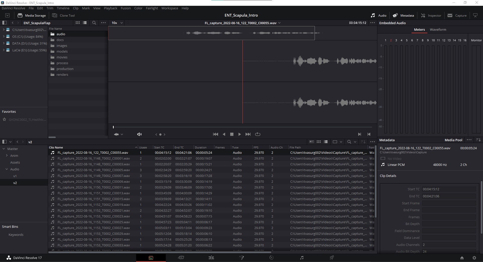Expand the LaCie (E:\) drive
This screenshot has width=483, height=262.
tap(4, 50)
